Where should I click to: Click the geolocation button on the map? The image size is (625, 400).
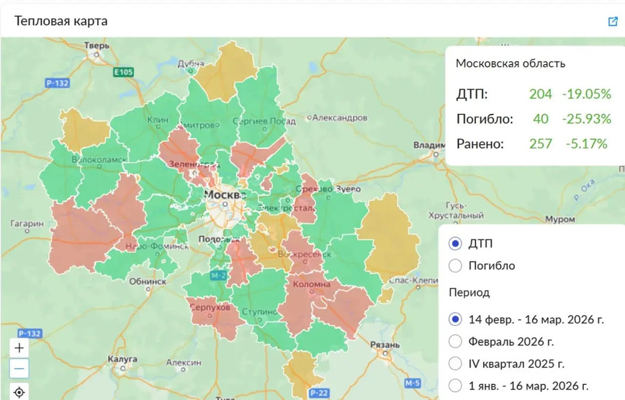coord(19,392)
